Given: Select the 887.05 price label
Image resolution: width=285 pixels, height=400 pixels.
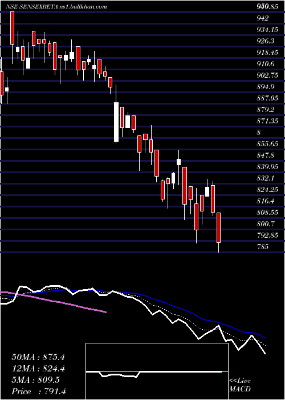Looking at the screenshot, I should pos(267,98).
